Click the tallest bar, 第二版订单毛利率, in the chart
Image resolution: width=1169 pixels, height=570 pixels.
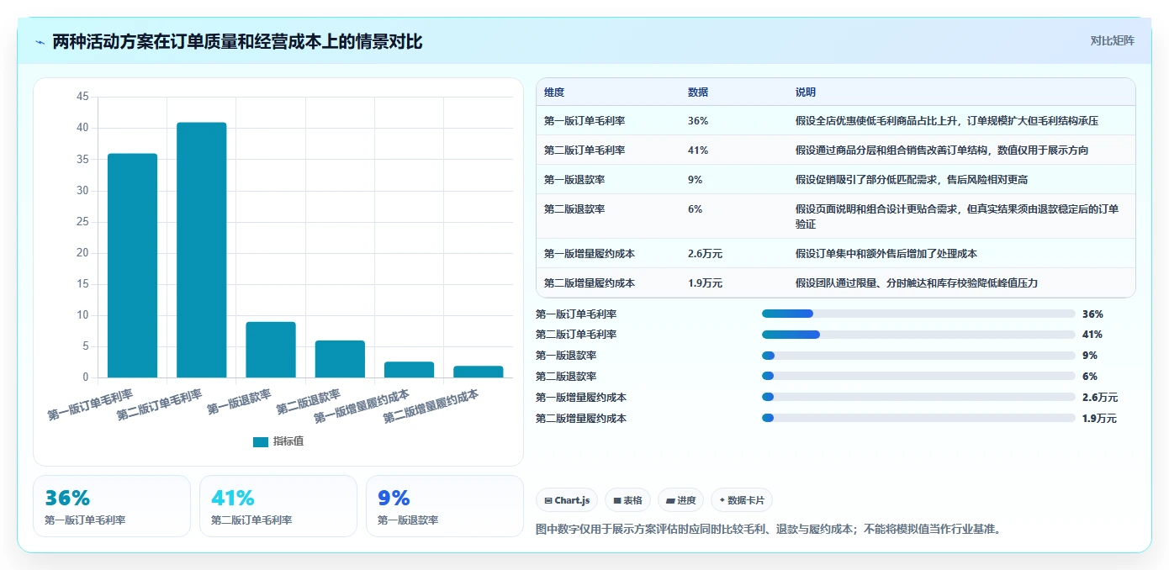(202, 250)
